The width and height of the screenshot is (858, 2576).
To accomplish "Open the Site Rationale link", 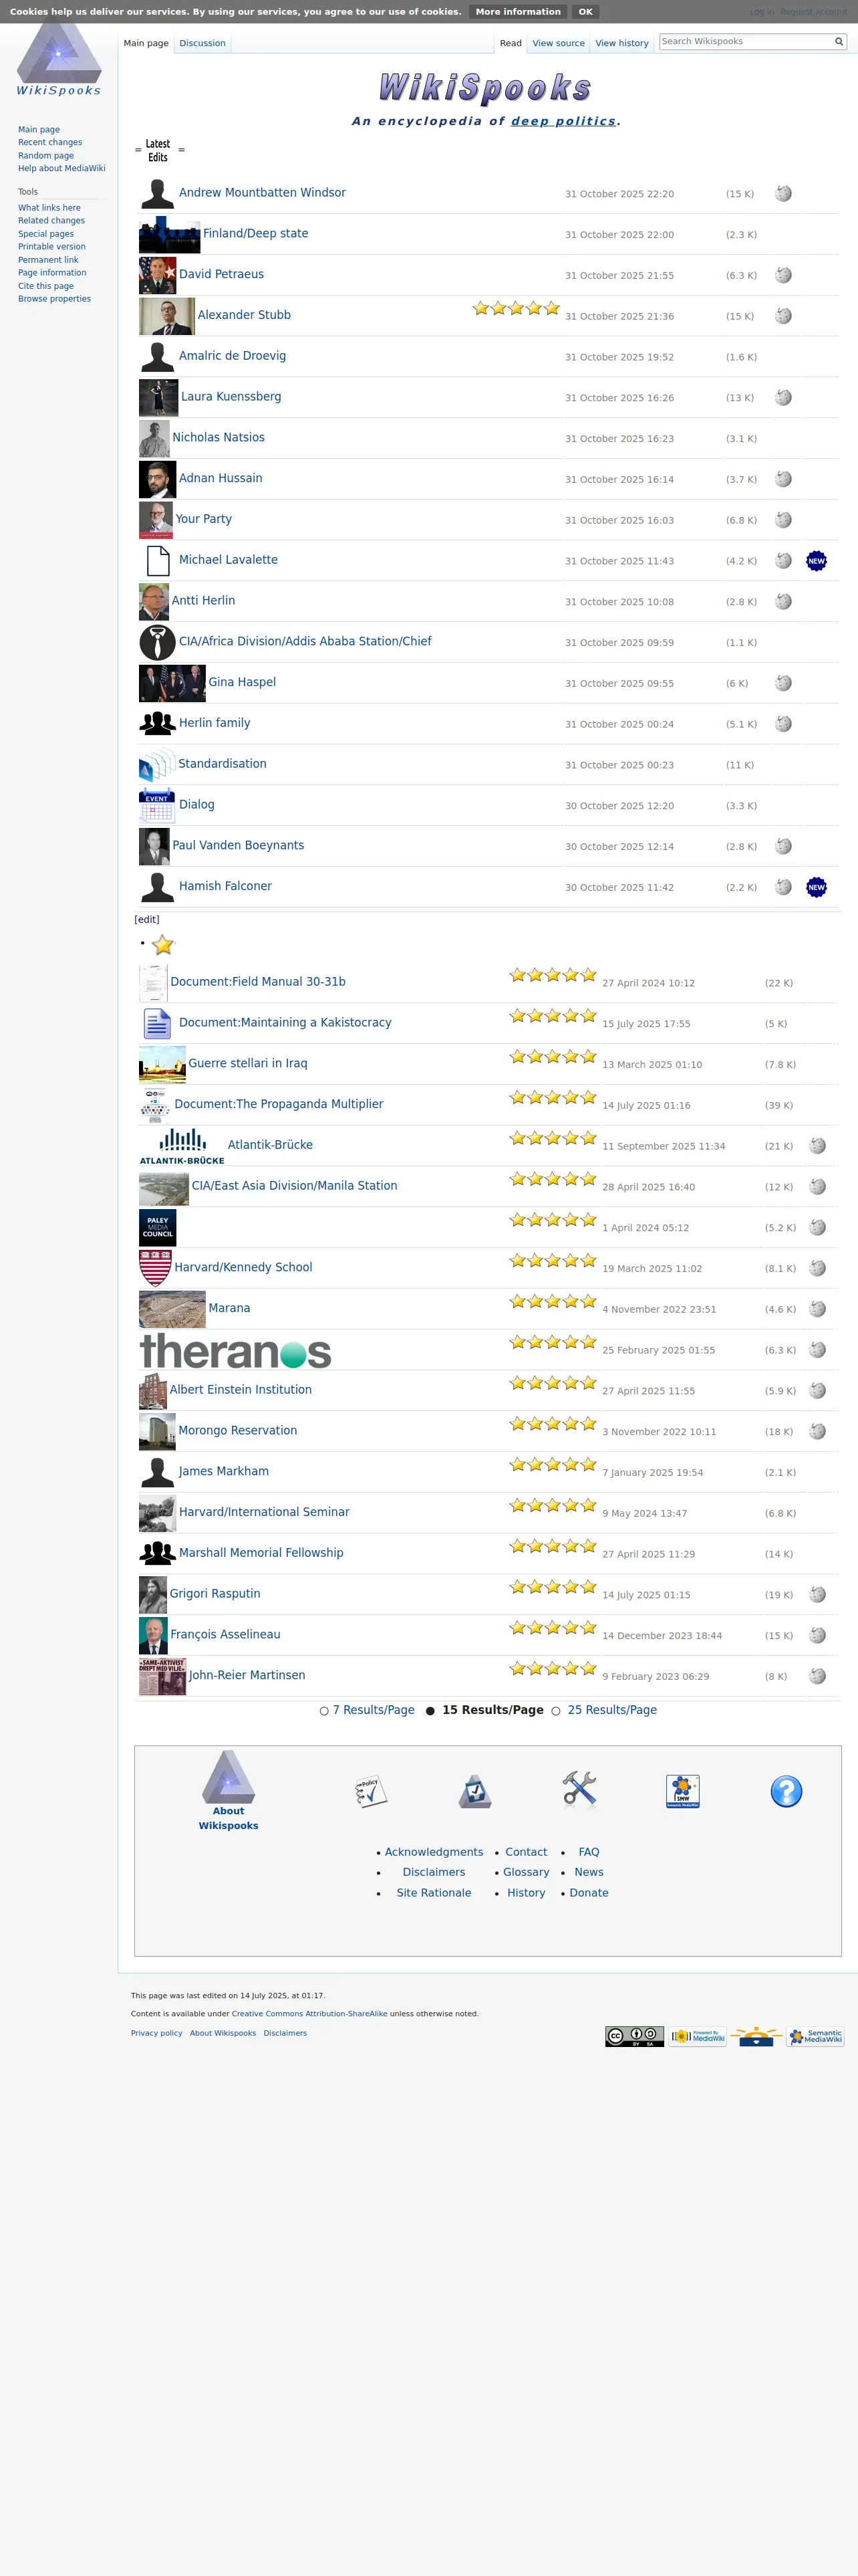I will [x=434, y=1892].
